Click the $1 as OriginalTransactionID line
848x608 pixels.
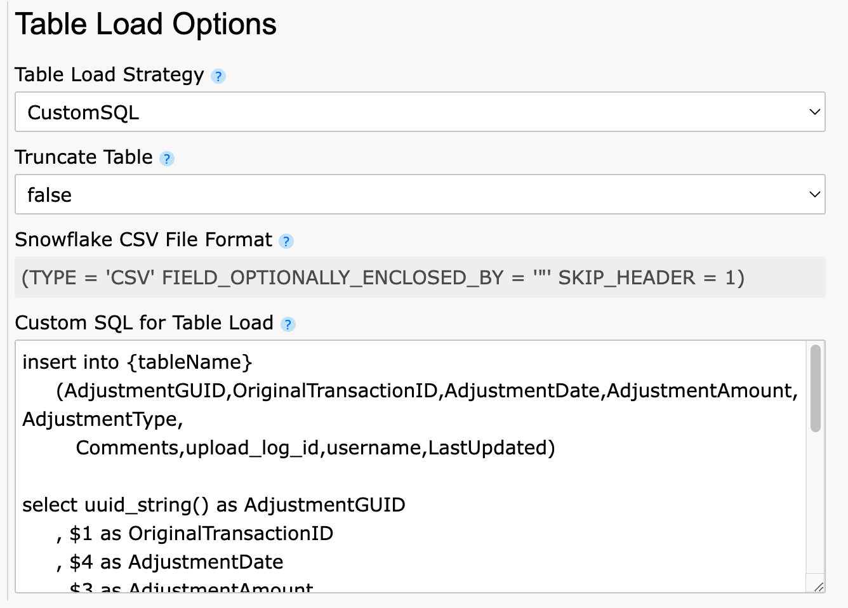[201, 534]
